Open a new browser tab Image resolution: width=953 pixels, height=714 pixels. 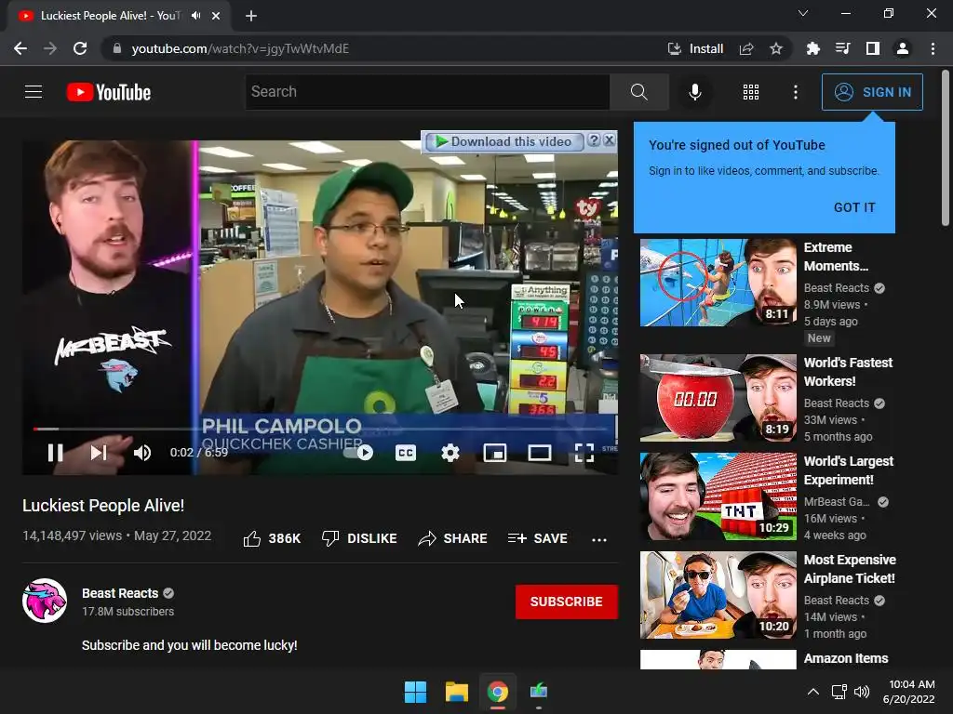coord(251,16)
